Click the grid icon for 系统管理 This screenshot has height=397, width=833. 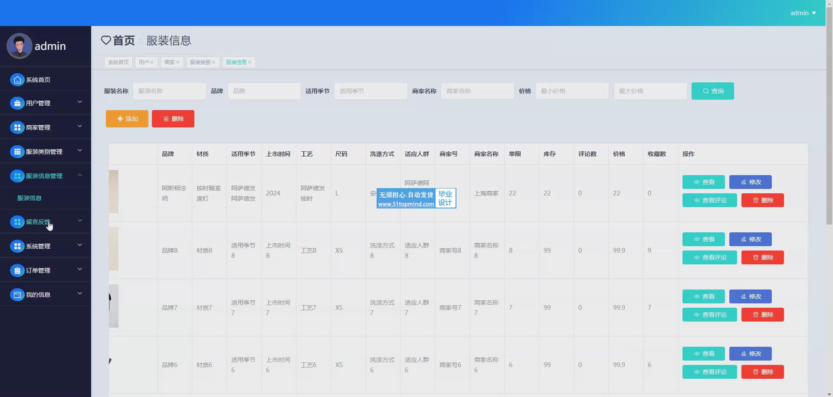[17, 246]
